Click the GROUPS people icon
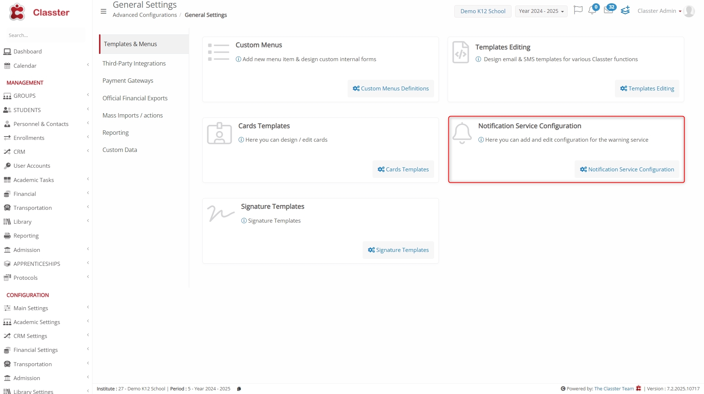Screen dimensions: 704x394 pyautogui.click(x=7, y=96)
